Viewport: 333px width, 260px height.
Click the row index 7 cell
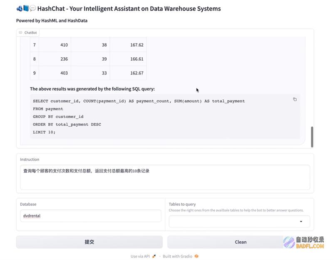35,45
